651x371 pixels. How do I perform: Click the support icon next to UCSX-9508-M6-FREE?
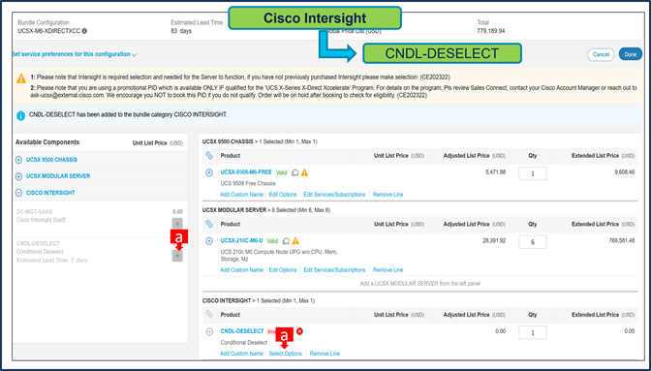click(x=295, y=172)
